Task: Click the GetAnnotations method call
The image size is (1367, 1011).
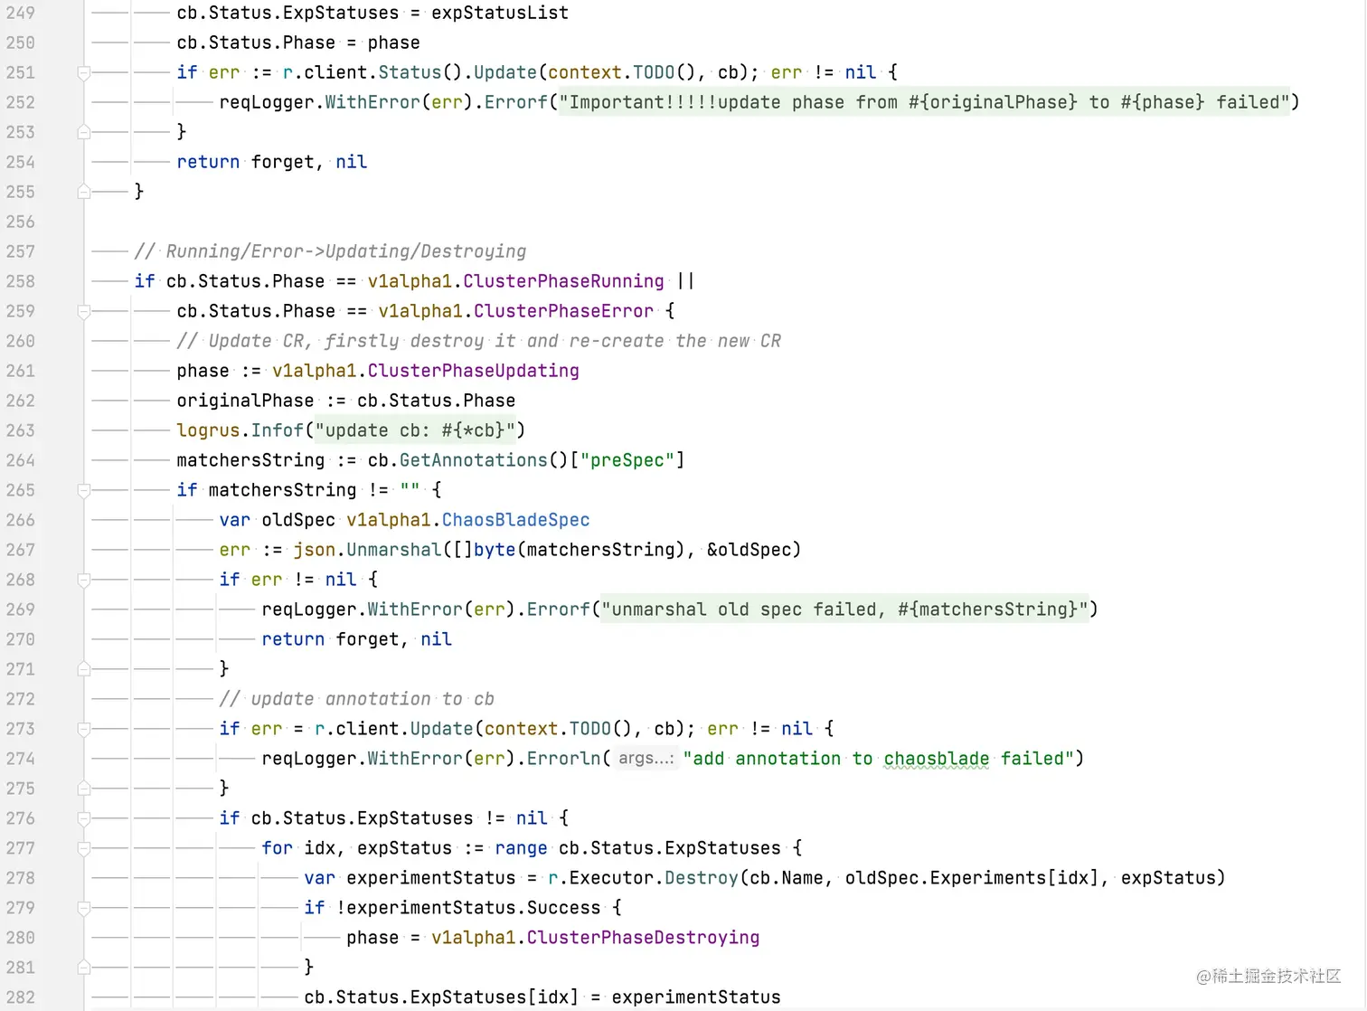Action: pyautogui.click(x=473, y=460)
